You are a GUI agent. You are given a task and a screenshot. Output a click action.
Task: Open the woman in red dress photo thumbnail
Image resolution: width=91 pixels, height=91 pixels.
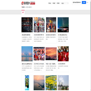pos(39,25)
